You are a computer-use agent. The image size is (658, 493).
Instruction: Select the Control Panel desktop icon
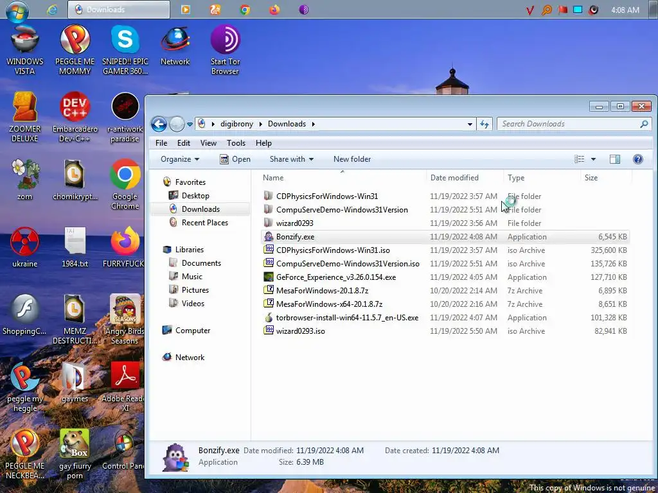(124, 449)
